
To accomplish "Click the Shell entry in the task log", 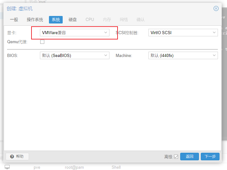I will [116, 167].
